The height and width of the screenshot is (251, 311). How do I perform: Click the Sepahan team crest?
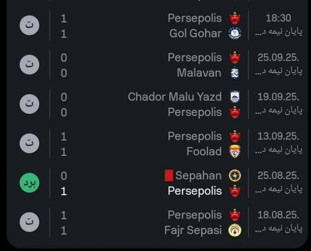click(235, 175)
